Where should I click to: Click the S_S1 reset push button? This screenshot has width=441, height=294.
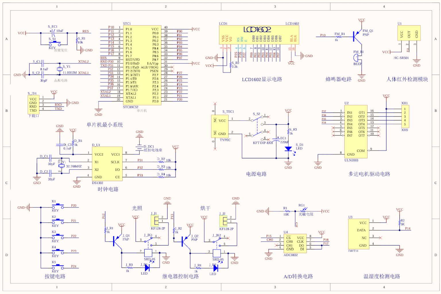55,44
